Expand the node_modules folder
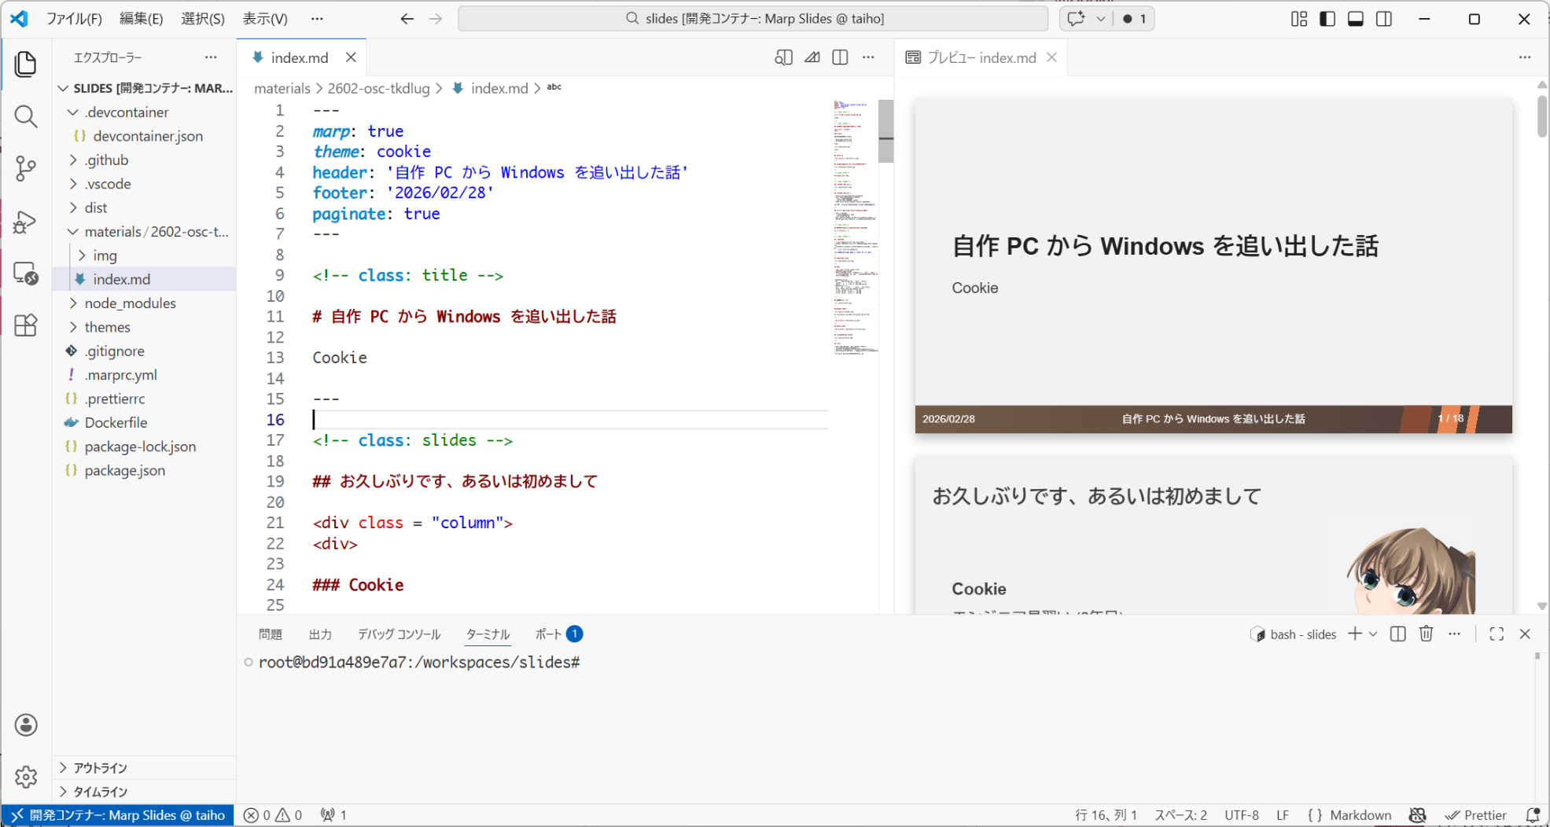Screen dimensions: 1550x827 point(130,303)
